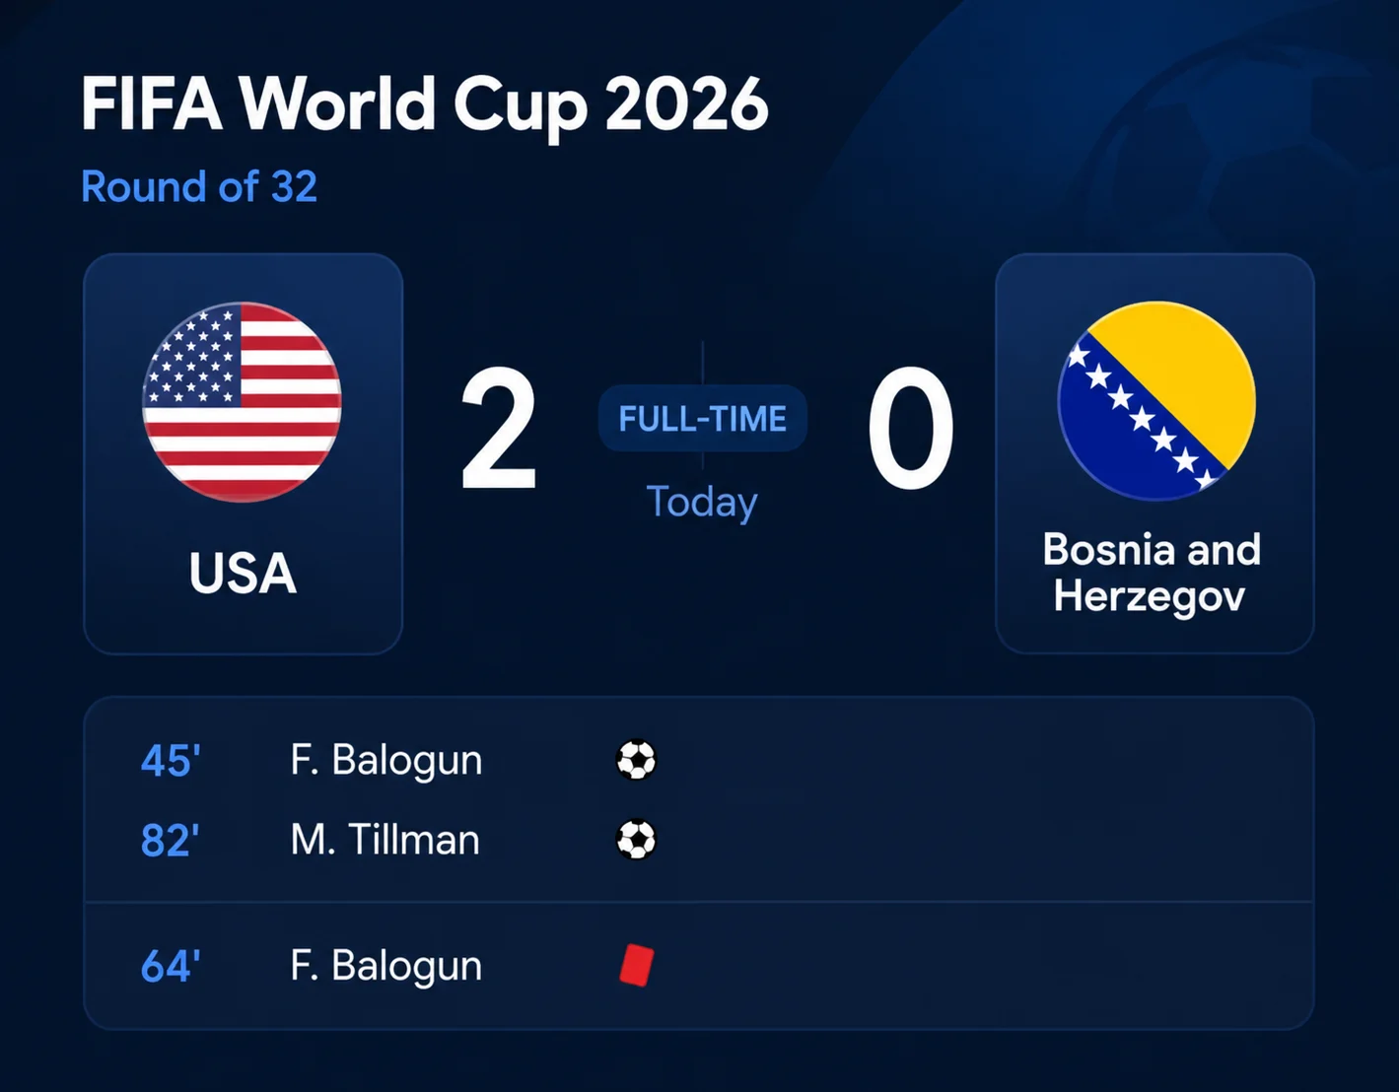Image resolution: width=1399 pixels, height=1092 pixels.
Task: Click the soccer ball icon beside F. Balogun
Action: (x=636, y=760)
